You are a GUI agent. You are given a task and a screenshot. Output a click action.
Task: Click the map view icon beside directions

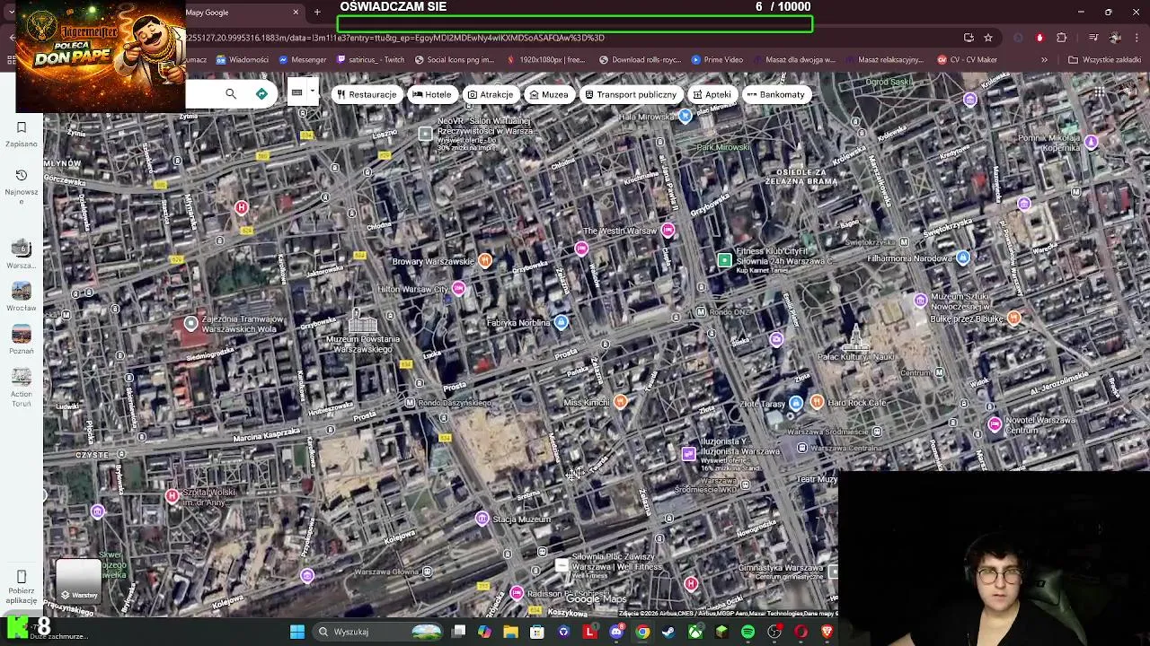pyautogui.click(x=296, y=92)
